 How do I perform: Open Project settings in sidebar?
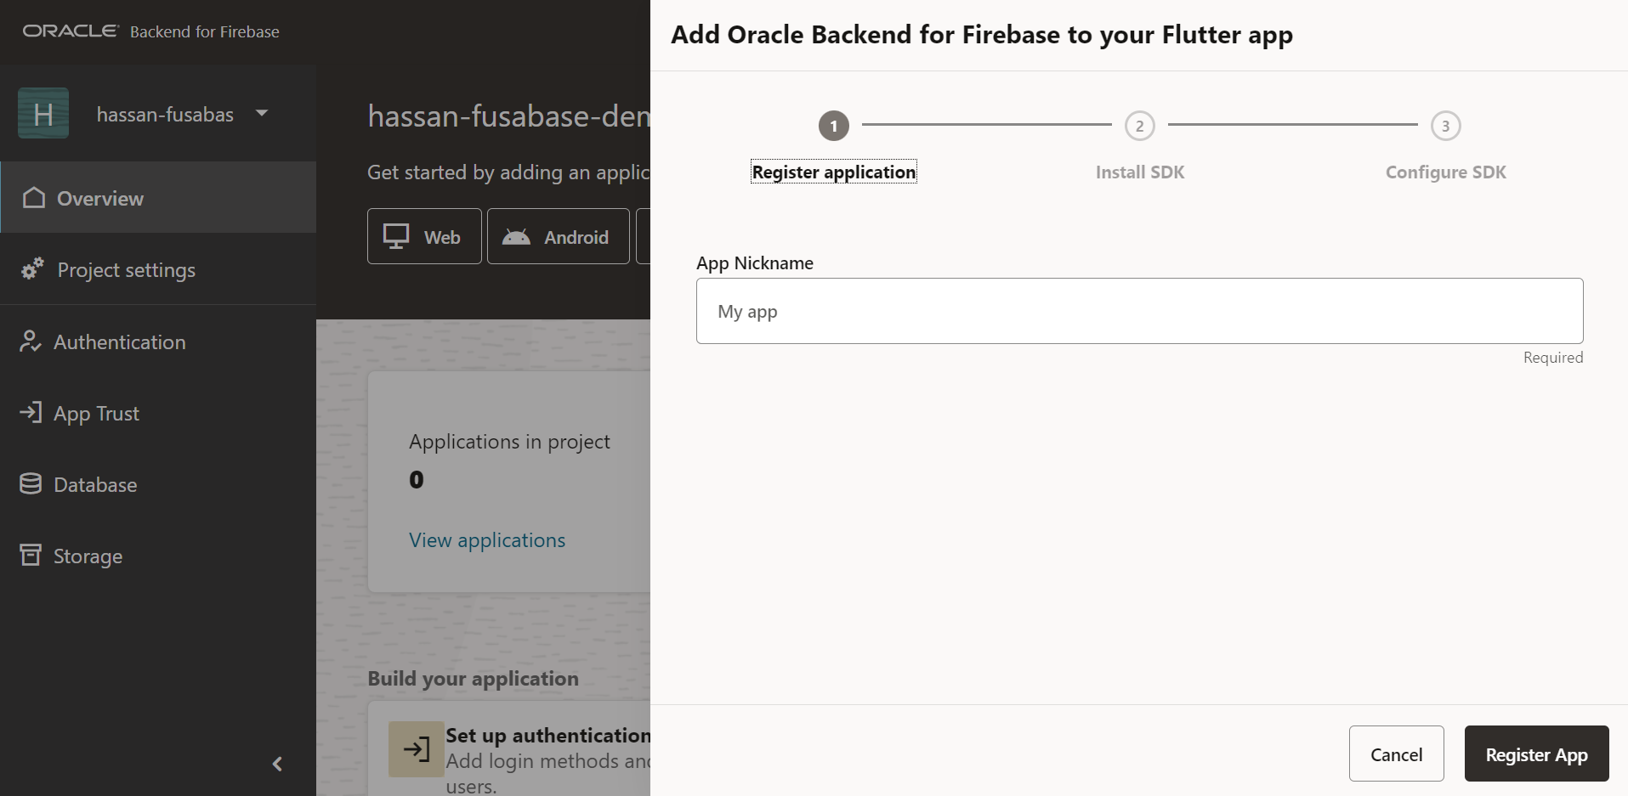click(x=158, y=269)
